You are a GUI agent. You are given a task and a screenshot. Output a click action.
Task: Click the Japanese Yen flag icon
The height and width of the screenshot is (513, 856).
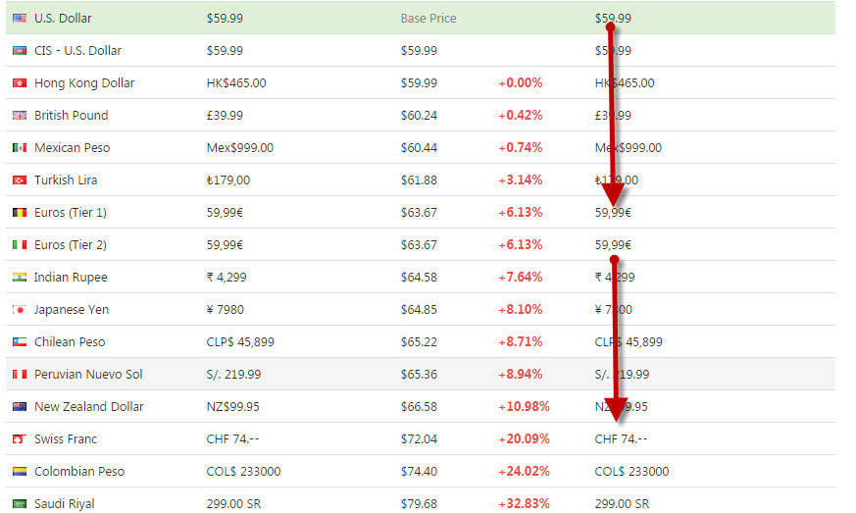(x=19, y=310)
